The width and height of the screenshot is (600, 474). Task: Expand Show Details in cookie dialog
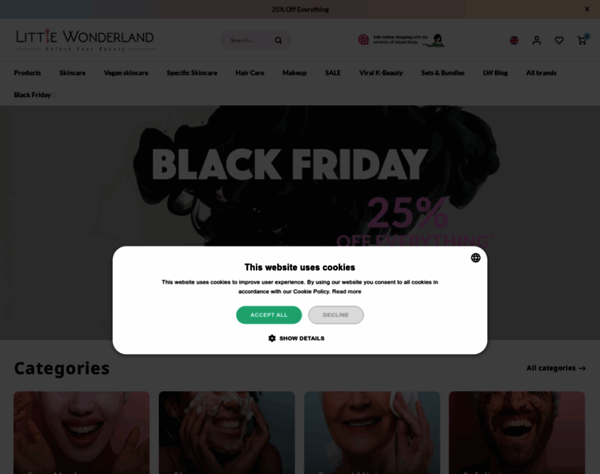click(302, 338)
